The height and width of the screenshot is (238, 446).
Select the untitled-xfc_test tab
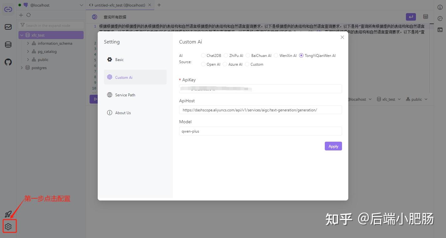pos(119,5)
